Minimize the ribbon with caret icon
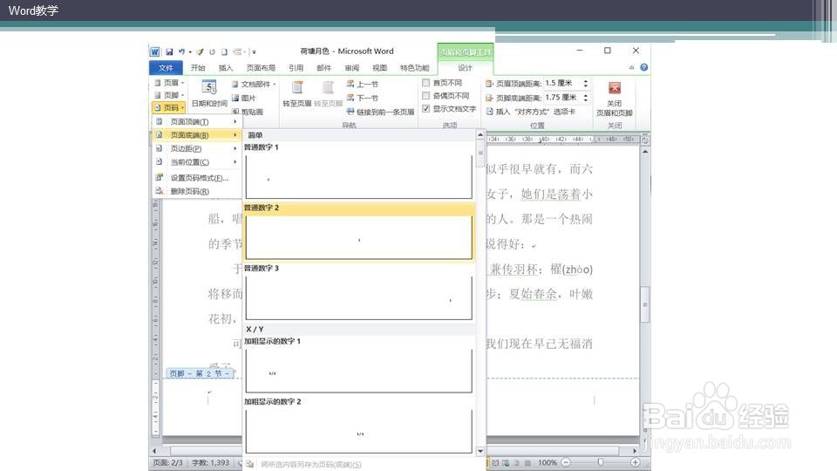 [x=631, y=67]
